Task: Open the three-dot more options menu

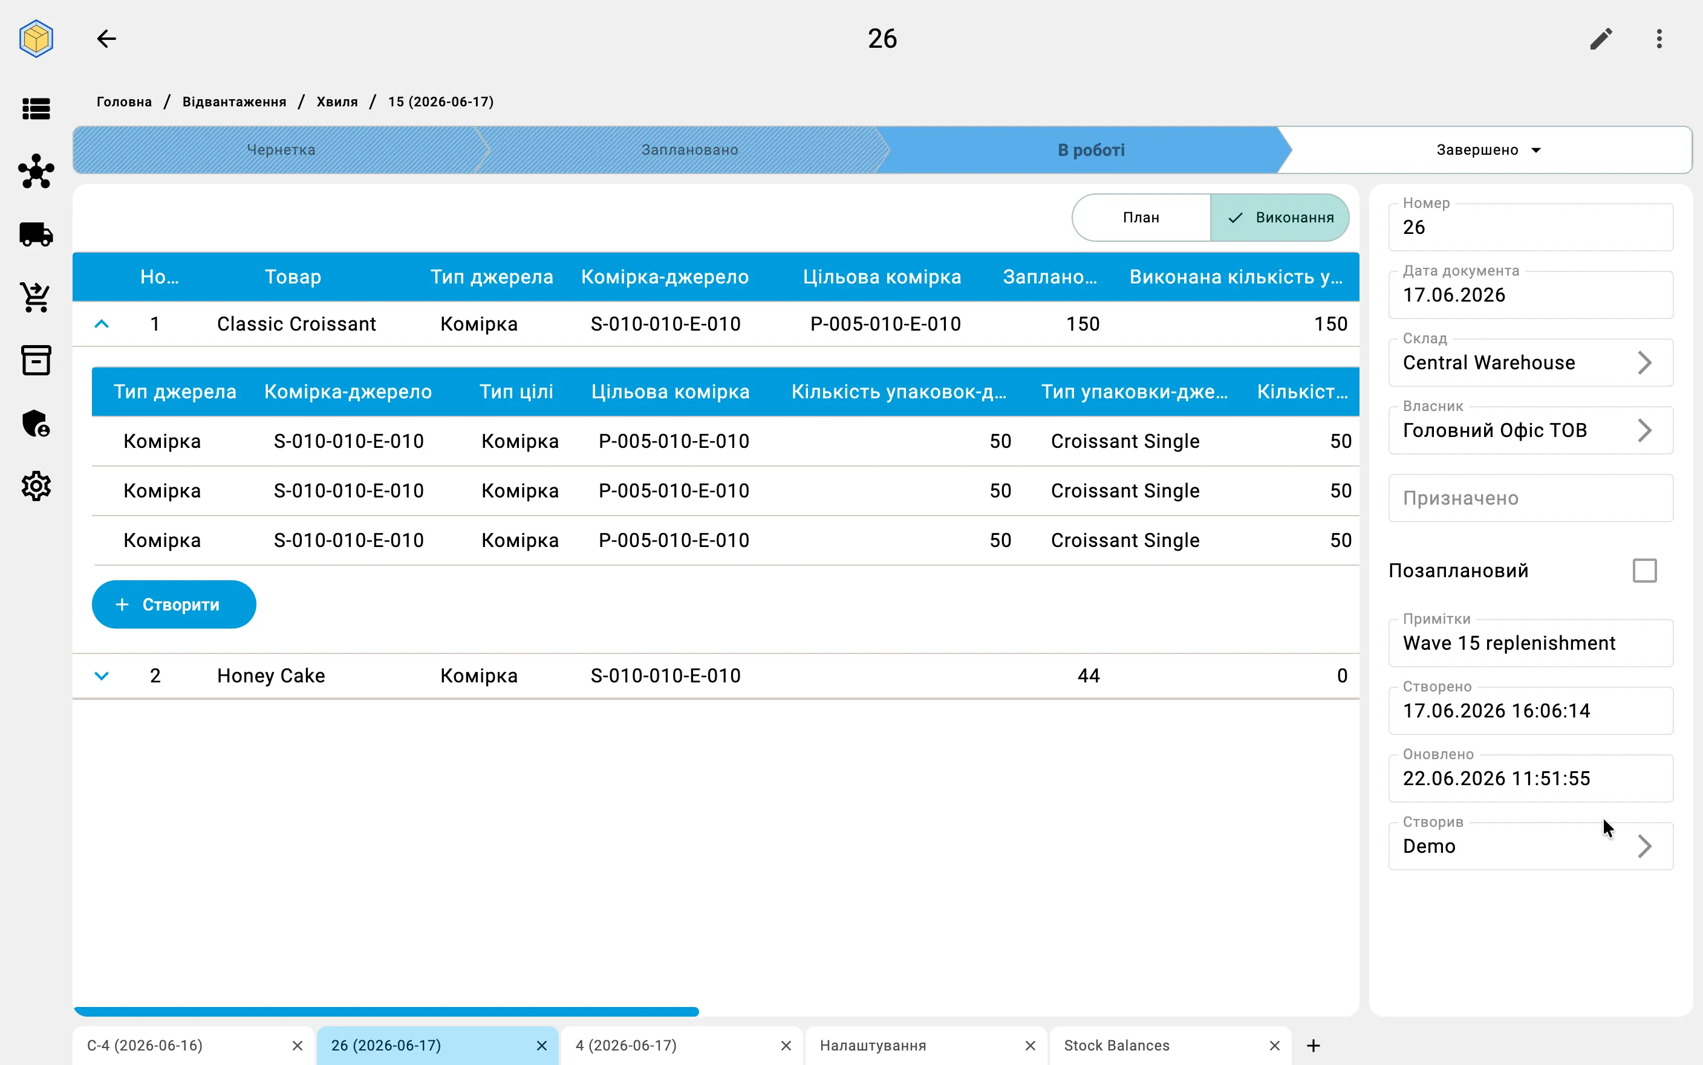Action: (x=1659, y=39)
